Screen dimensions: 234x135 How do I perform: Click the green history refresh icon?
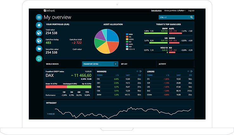[x=39, y=58]
